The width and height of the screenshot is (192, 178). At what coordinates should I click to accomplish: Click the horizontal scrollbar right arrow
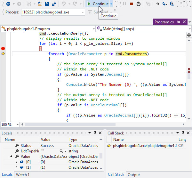pos(183,125)
